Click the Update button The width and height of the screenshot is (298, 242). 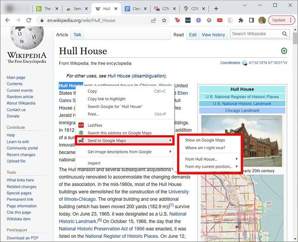tap(282, 20)
